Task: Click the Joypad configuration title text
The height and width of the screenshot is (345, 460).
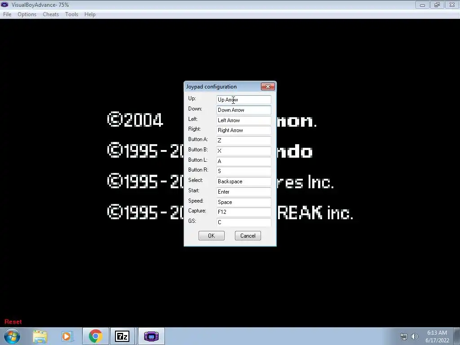Action: pos(212,87)
